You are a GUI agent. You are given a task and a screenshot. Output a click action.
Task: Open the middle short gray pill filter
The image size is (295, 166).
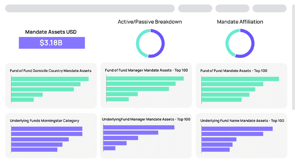[x=232, y=9]
